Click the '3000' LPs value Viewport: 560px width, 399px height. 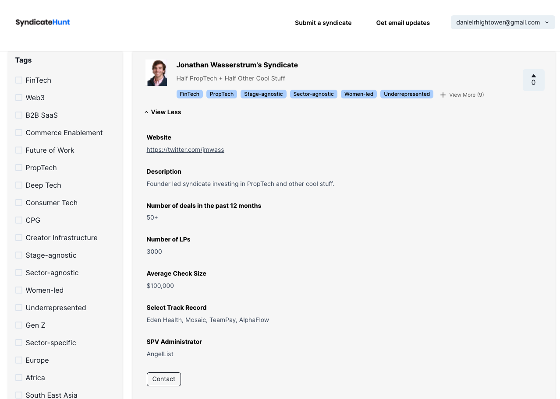click(x=154, y=252)
